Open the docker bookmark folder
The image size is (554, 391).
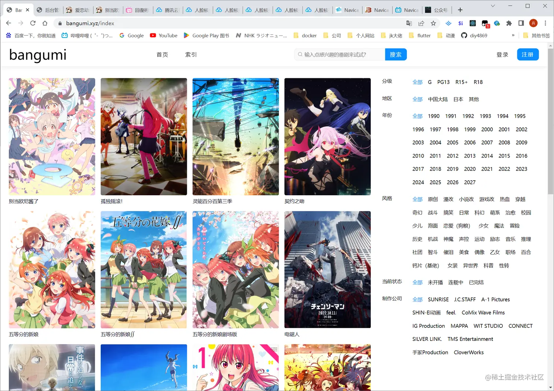click(x=305, y=35)
